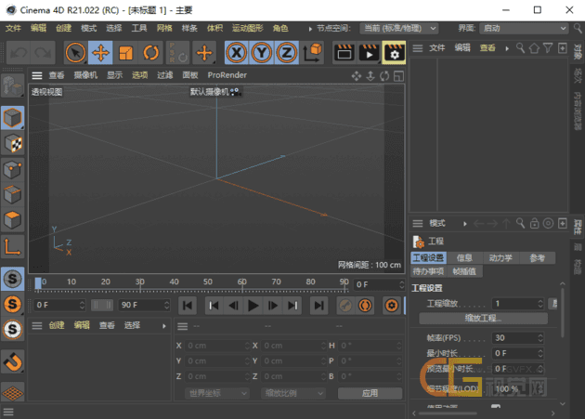
Task: Click the PSR reset tool icon
Action: point(177,53)
